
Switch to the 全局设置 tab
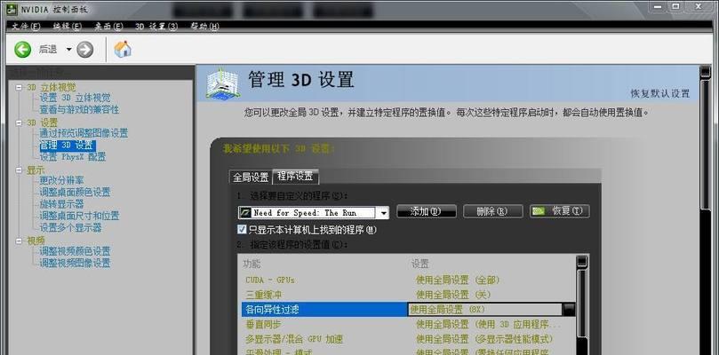click(251, 177)
